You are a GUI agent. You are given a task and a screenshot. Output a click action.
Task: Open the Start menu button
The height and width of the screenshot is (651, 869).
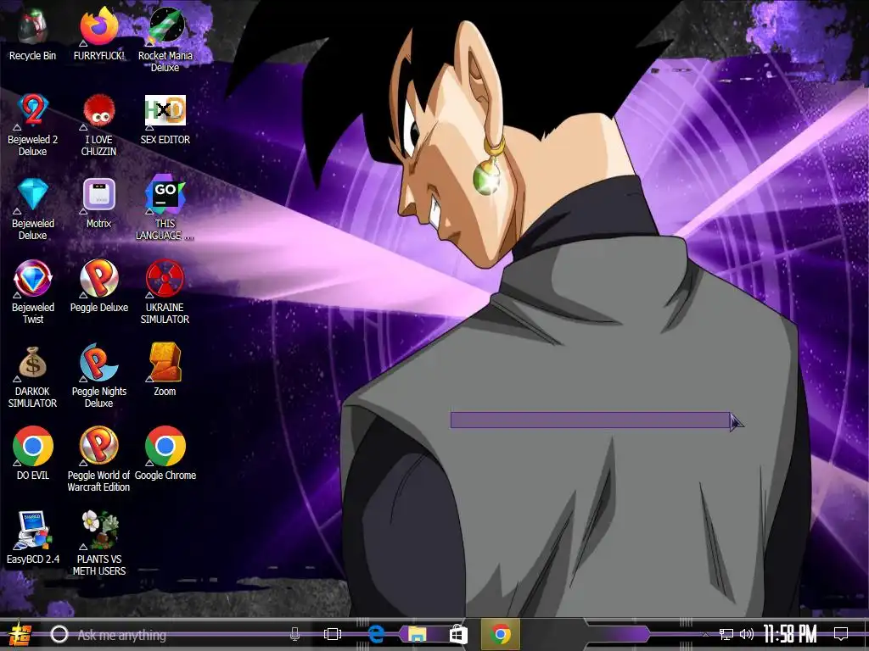click(x=20, y=634)
